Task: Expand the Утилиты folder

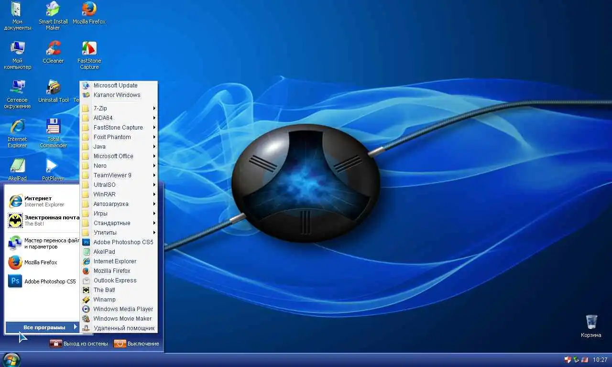Action: click(119, 233)
